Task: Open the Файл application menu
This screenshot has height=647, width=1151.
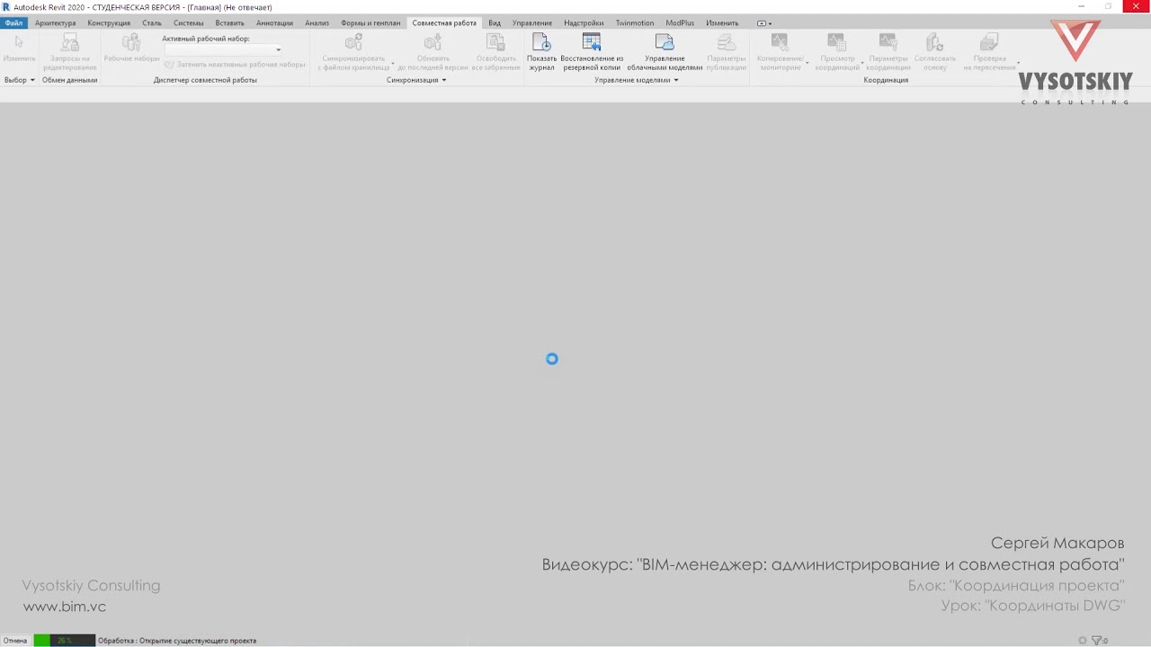Action: 13,22
